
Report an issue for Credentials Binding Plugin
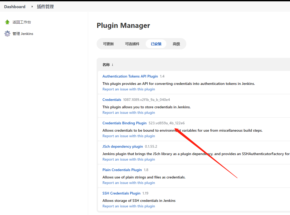(129, 136)
